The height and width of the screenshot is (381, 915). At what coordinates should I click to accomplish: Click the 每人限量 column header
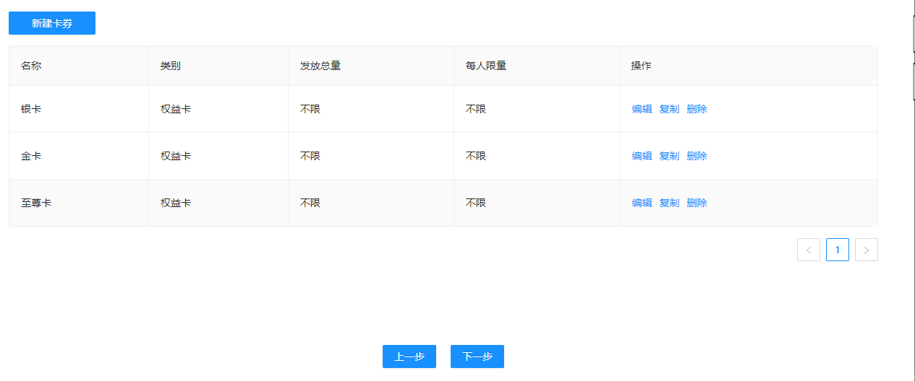(486, 66)
